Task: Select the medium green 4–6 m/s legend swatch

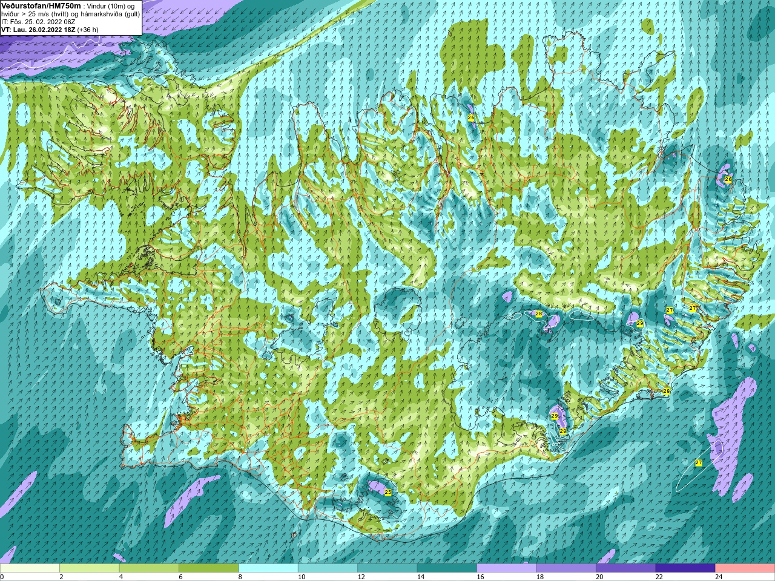Action: click(x=149, y=568)
